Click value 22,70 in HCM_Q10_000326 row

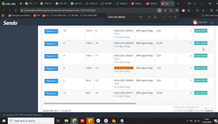pos(159,43)
